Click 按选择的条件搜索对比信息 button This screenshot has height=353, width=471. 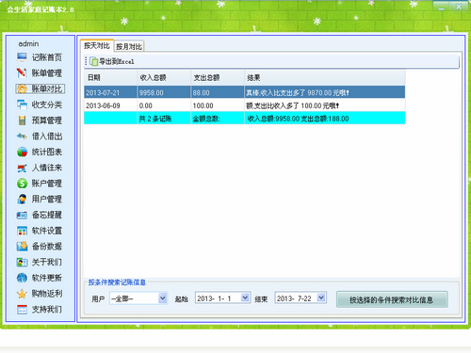[x=392, y=299]
